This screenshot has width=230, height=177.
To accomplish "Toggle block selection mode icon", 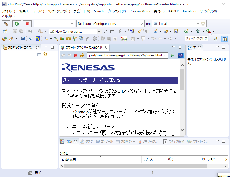I will click(x=109, y=39).
